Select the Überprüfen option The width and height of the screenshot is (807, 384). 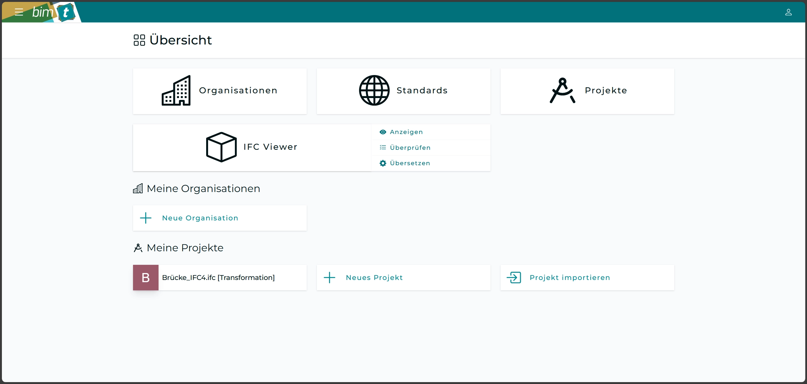(410, 148)
